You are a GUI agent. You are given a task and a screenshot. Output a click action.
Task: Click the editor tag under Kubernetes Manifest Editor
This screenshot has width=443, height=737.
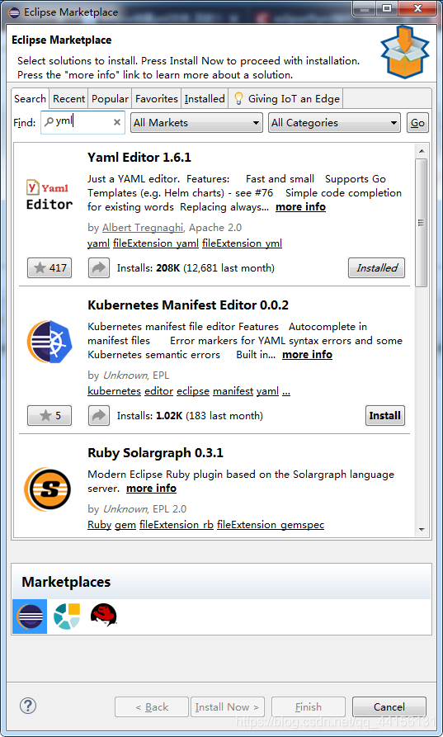coord(158,391)
